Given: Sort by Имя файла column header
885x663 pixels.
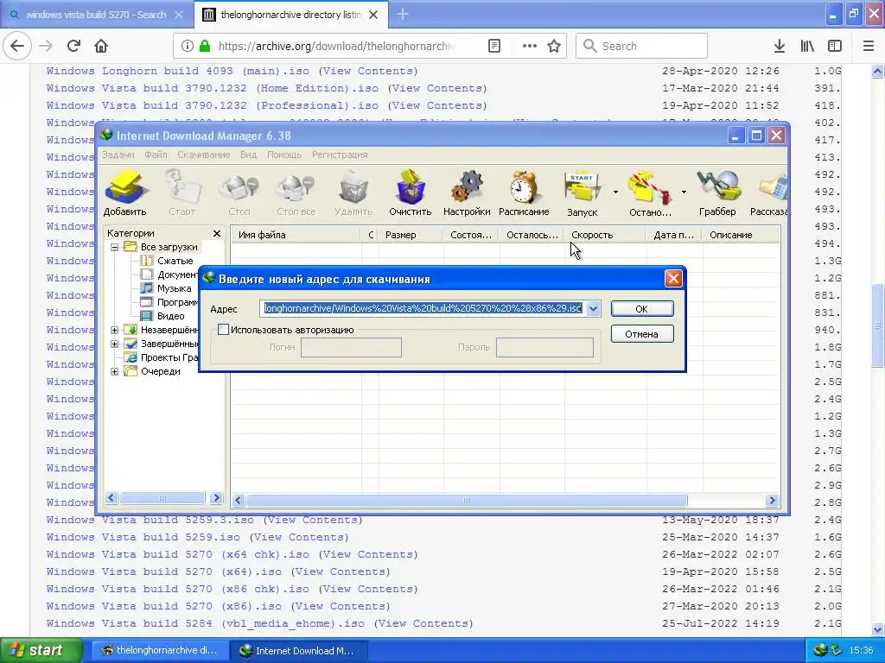Looking at the screenshot, I should click(x=296, y=235).
